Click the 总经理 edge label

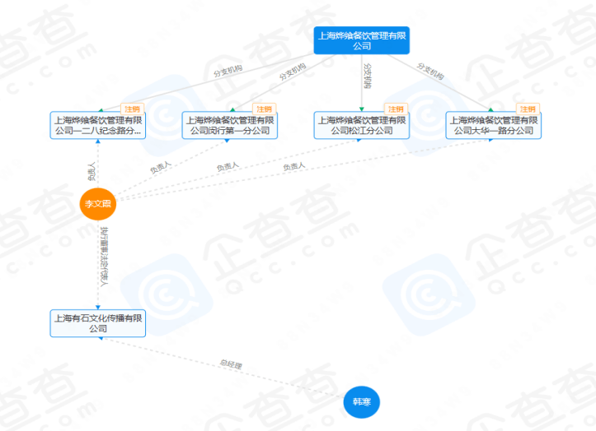(x=231, y=364)
